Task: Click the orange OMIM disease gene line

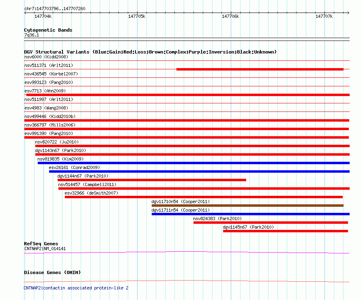Action: (187, 281)
